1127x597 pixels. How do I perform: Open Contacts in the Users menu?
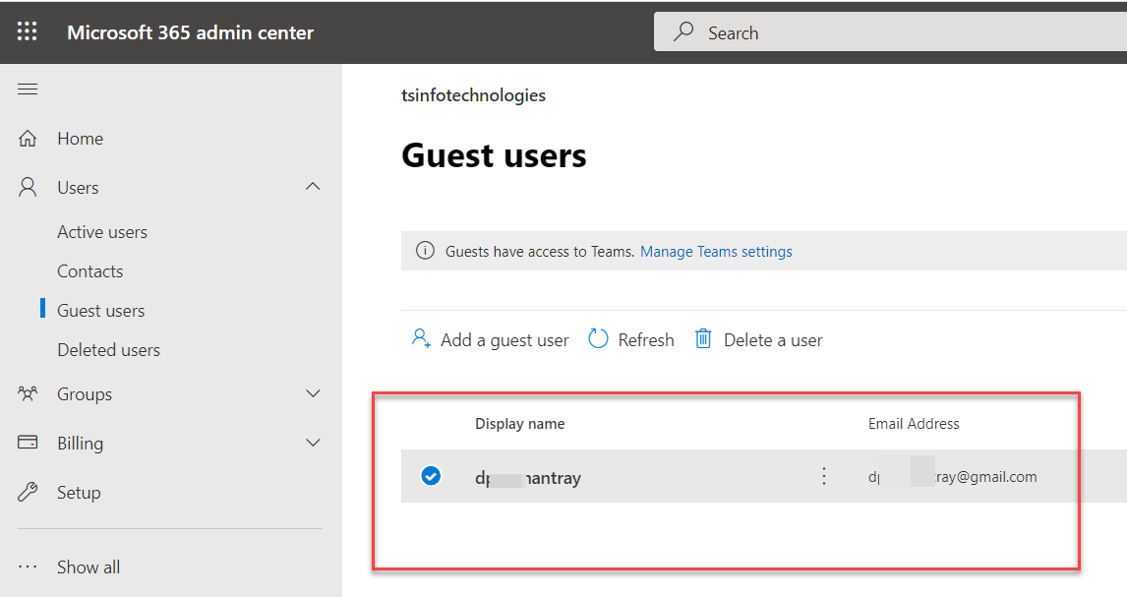(90, 271)
